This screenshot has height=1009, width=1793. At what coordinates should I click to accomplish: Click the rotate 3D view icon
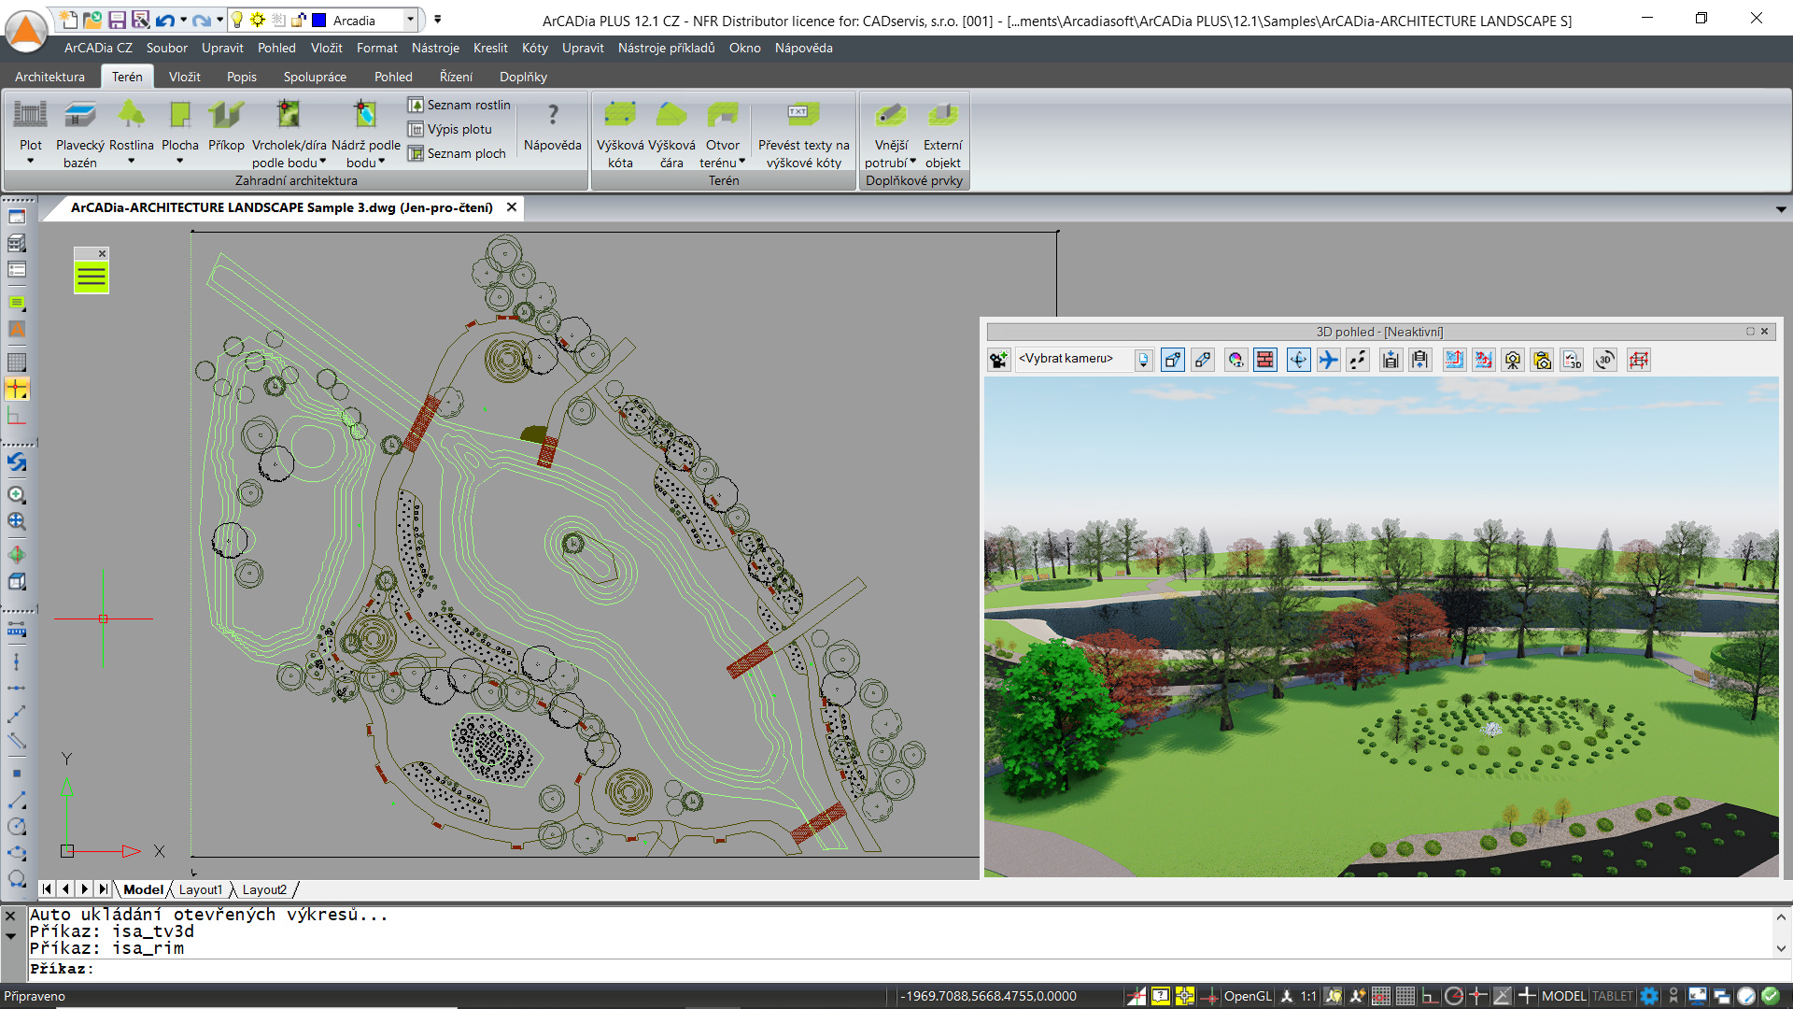point(1604,360)
